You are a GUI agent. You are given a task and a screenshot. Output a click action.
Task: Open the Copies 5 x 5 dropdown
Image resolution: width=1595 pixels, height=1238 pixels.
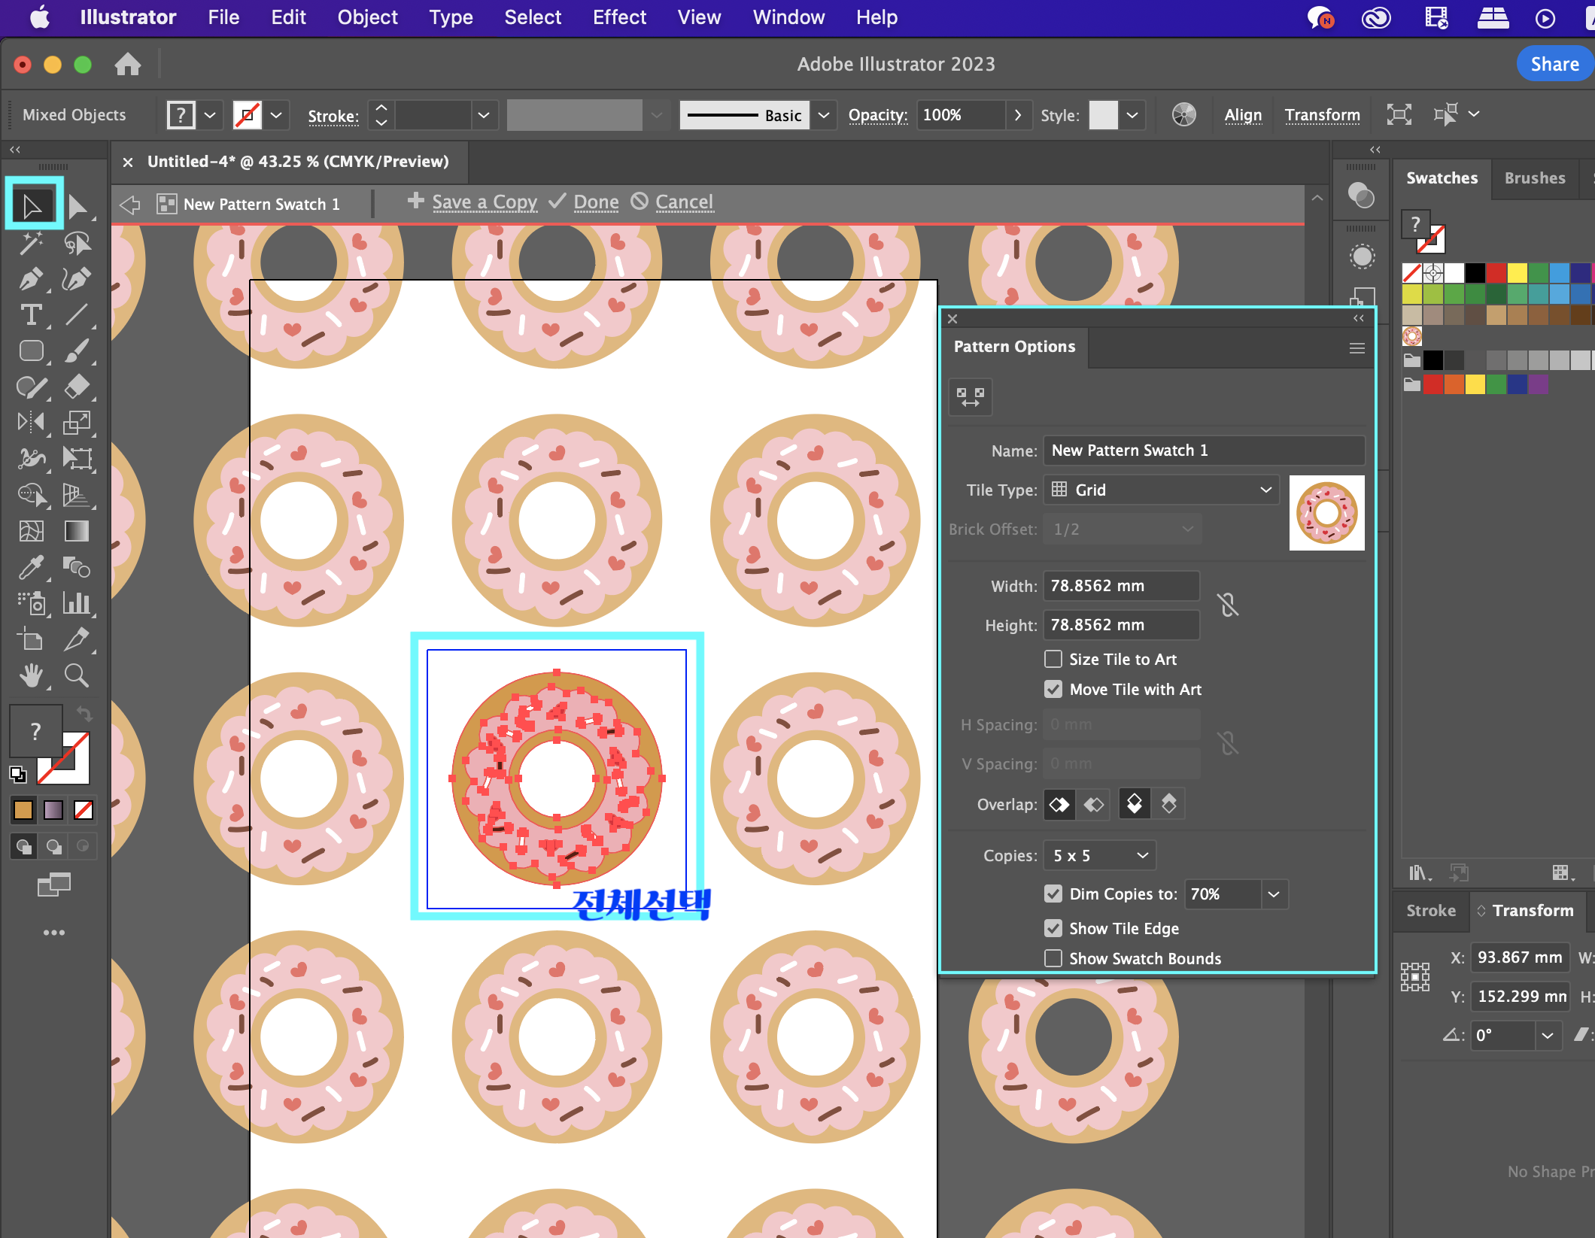1100,856
